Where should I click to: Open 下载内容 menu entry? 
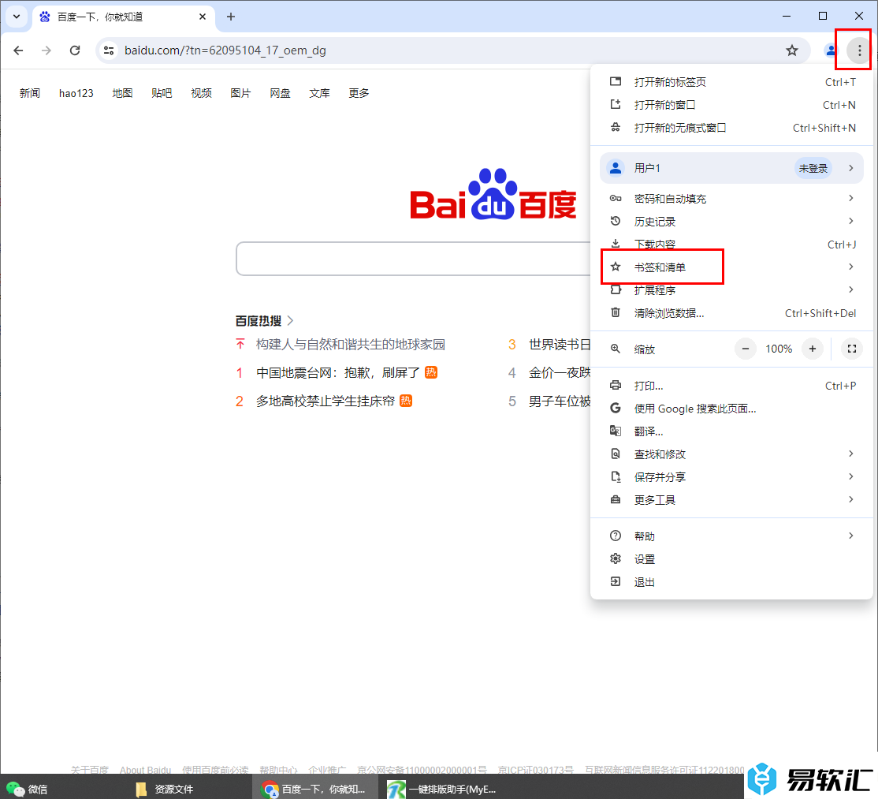731,245
